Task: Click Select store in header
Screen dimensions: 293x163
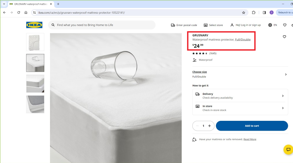Action: click(213, 25)
